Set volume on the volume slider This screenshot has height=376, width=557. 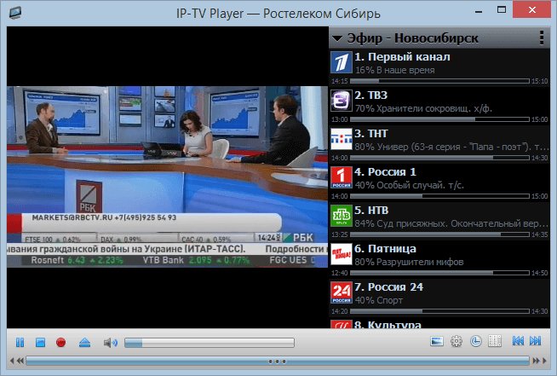[x=210, y=343]
